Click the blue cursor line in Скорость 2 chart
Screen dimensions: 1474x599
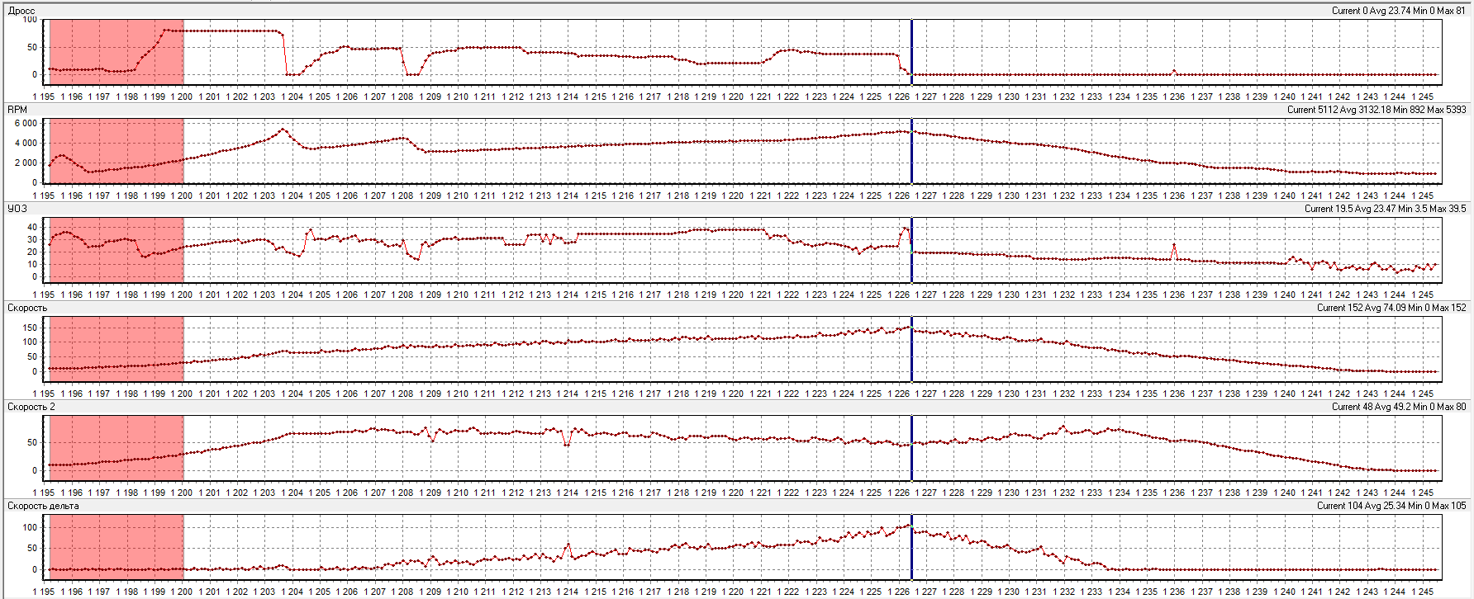click(x=911, y=447)
